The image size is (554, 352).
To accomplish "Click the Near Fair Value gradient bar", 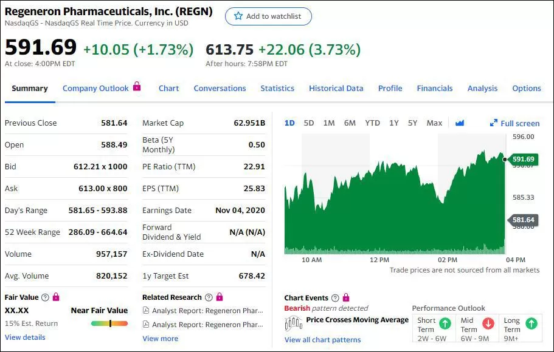I will click(109, 323).
